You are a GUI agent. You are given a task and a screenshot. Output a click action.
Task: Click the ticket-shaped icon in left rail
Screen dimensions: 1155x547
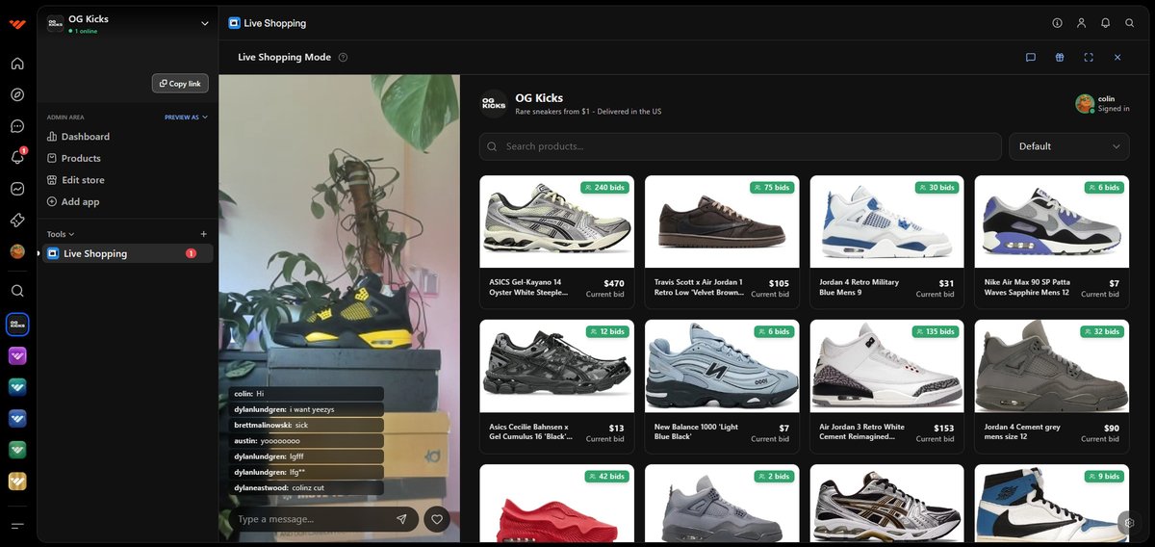(x=17, y=221)
